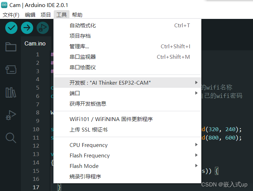Click the Arduino IDE logo in title bar
Screen dimensions: 253x191
[x=4, y=5]
